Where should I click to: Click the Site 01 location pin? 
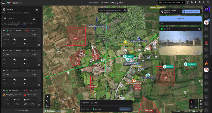point(125,56)
